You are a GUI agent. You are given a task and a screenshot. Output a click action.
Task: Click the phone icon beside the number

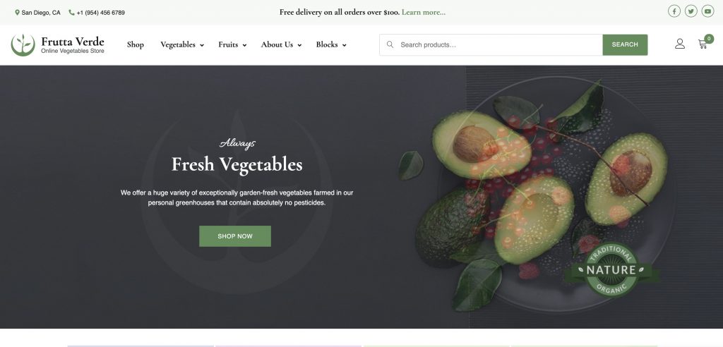point(71,13)
